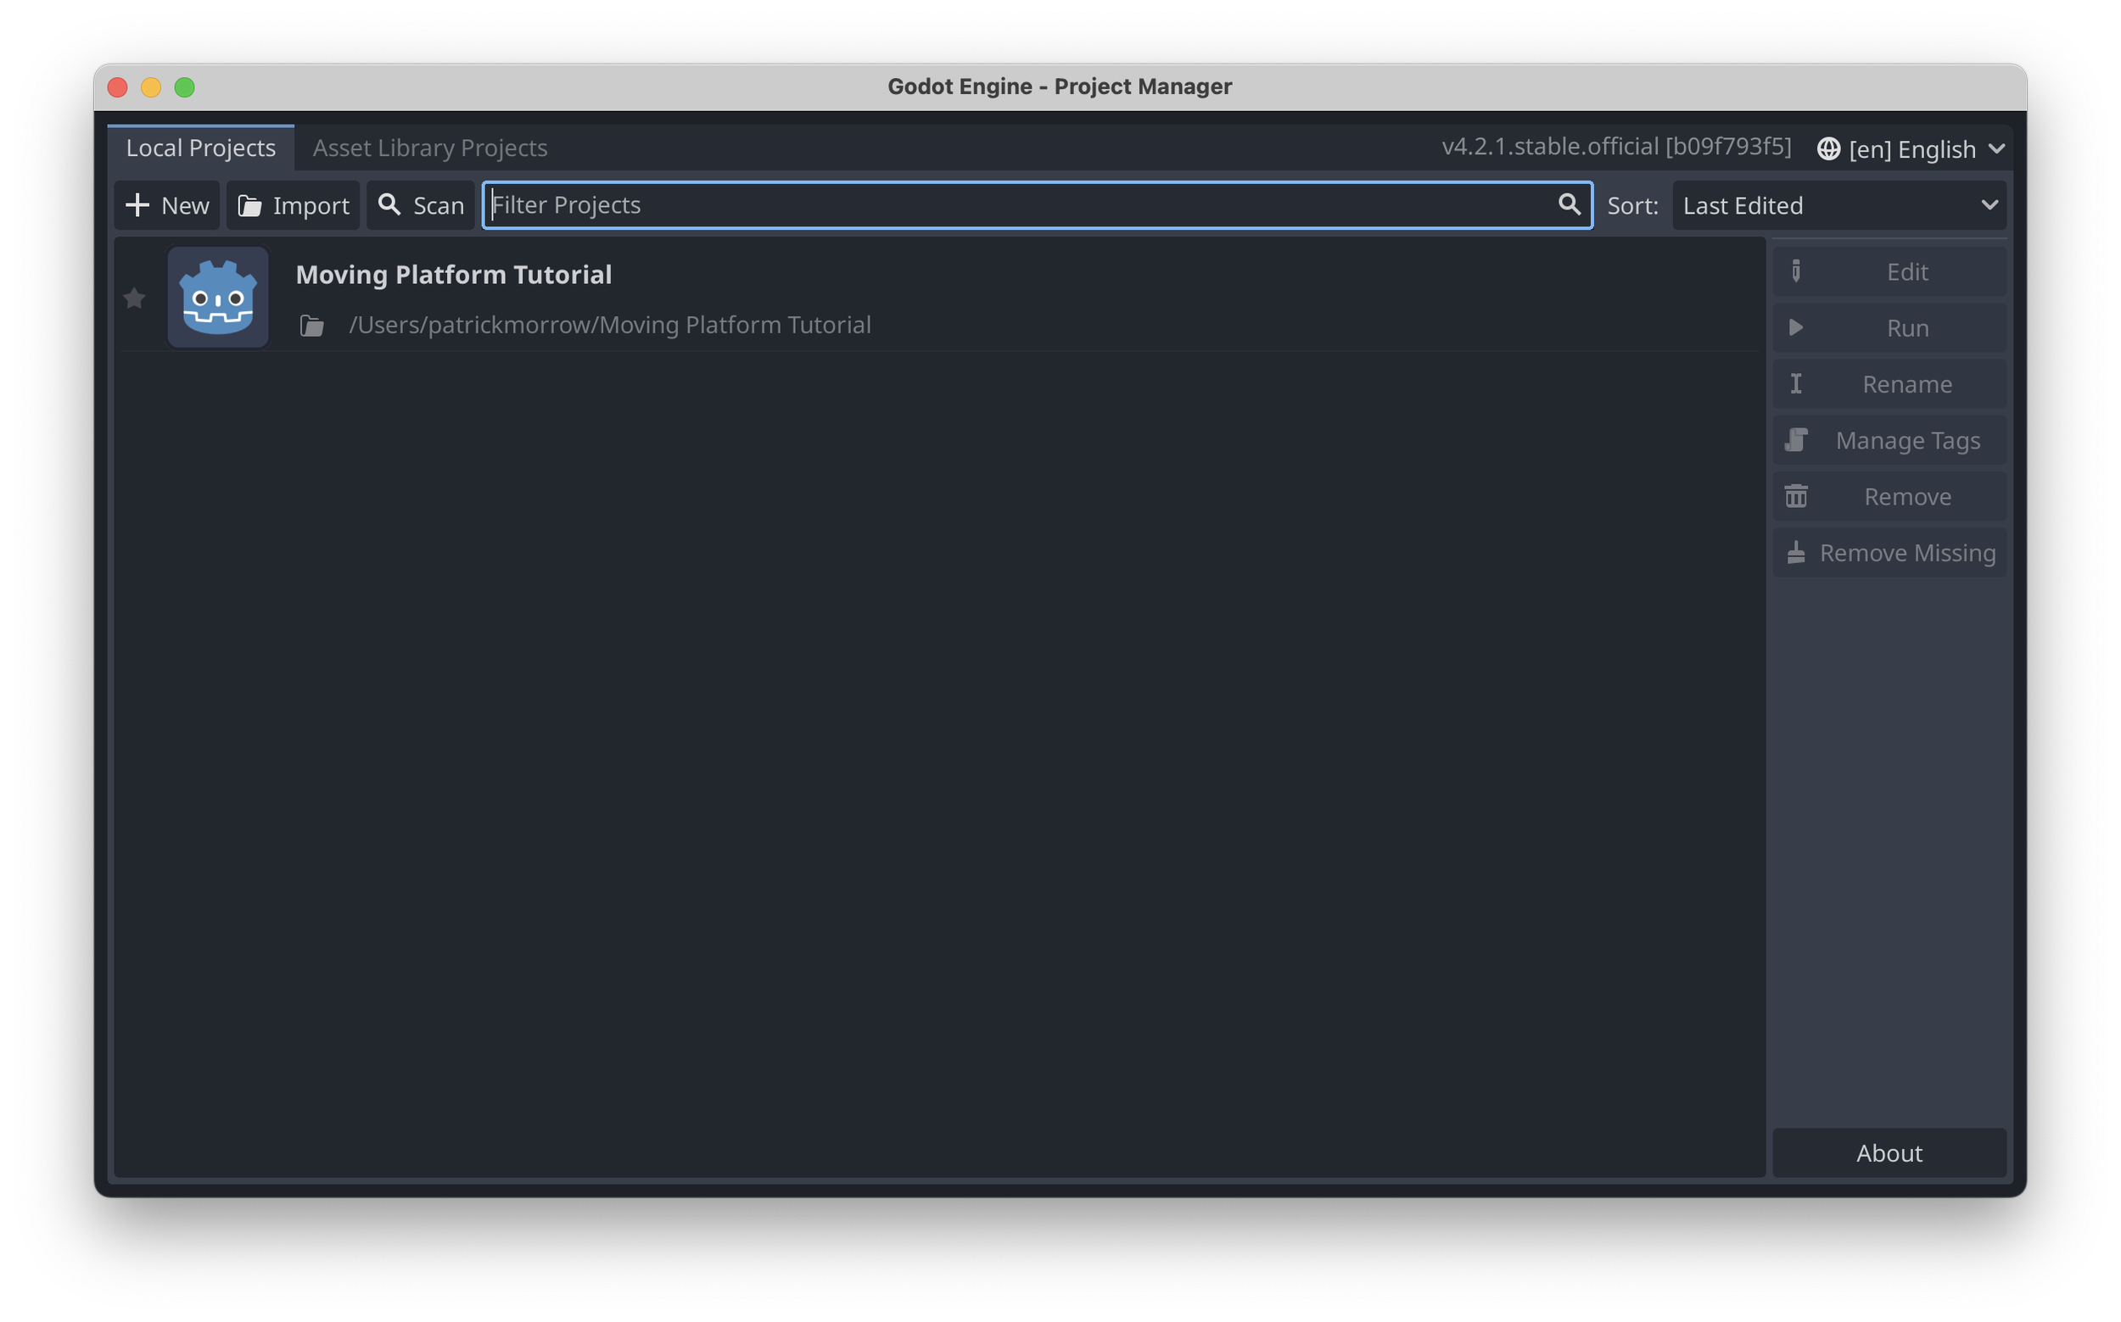Toggle the favorite star for Moving Platform Tutorial
Screen dimensions: 2121x1322
[x=134, y=298]
